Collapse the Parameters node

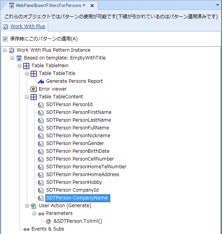34,213
